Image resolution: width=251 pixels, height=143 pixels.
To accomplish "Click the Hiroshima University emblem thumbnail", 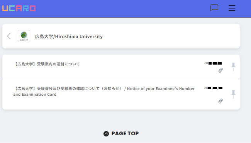I will pyautogui.click(x=24, y=36).
